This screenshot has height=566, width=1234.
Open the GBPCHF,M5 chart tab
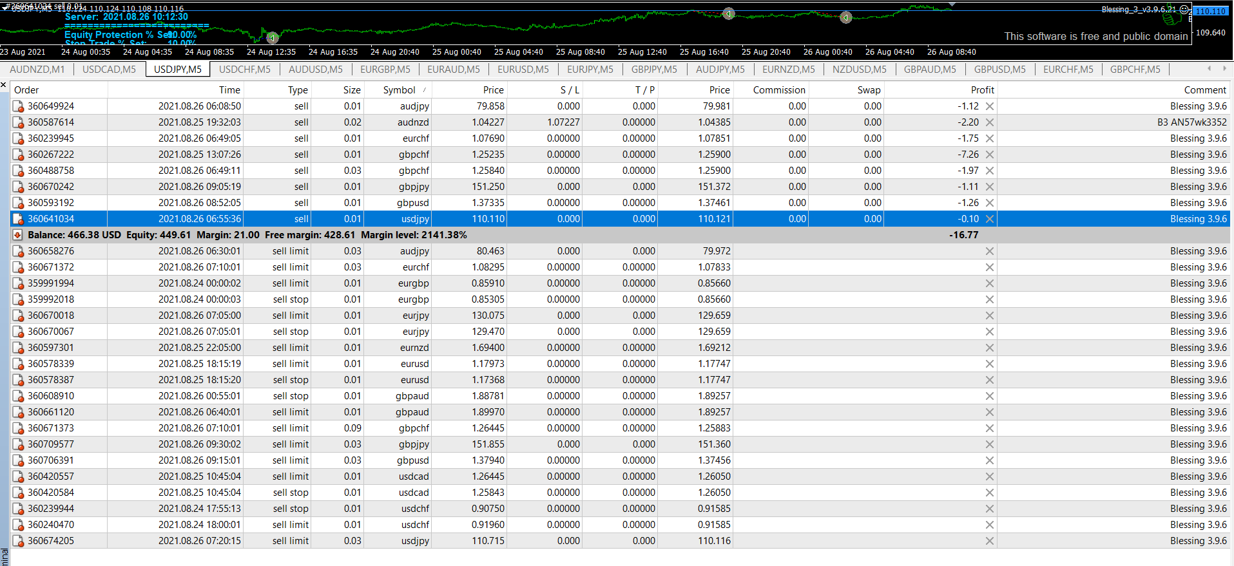click(1135, 70)
